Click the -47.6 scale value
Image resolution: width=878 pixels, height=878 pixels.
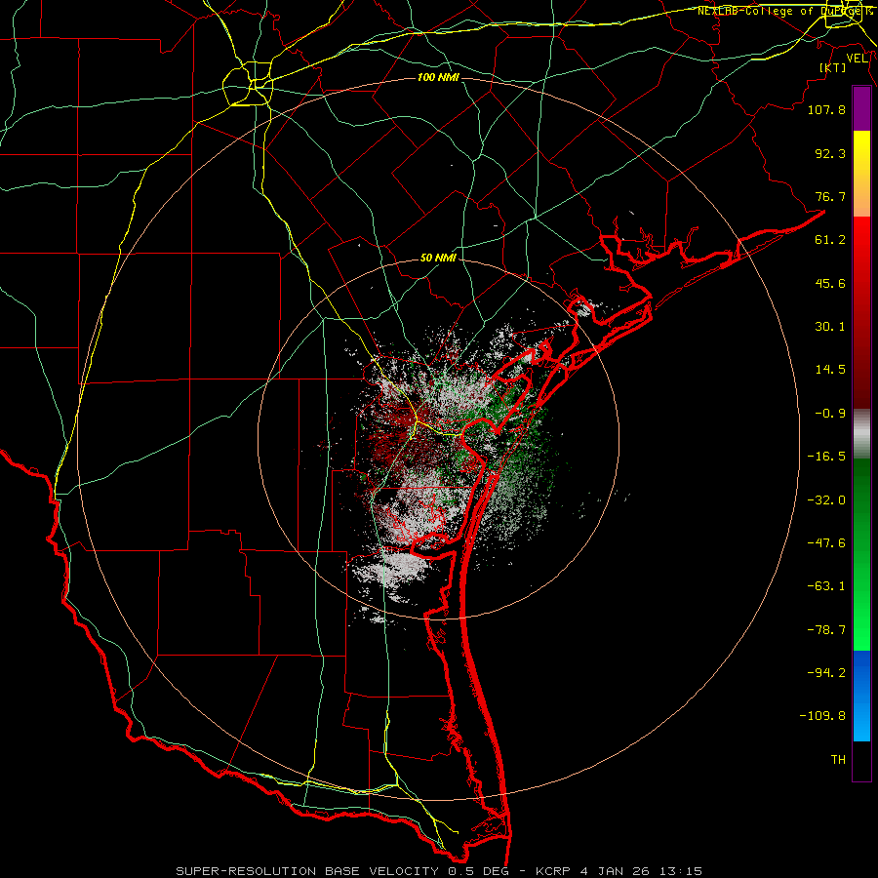pyautogui.click(x=826, y=543)
